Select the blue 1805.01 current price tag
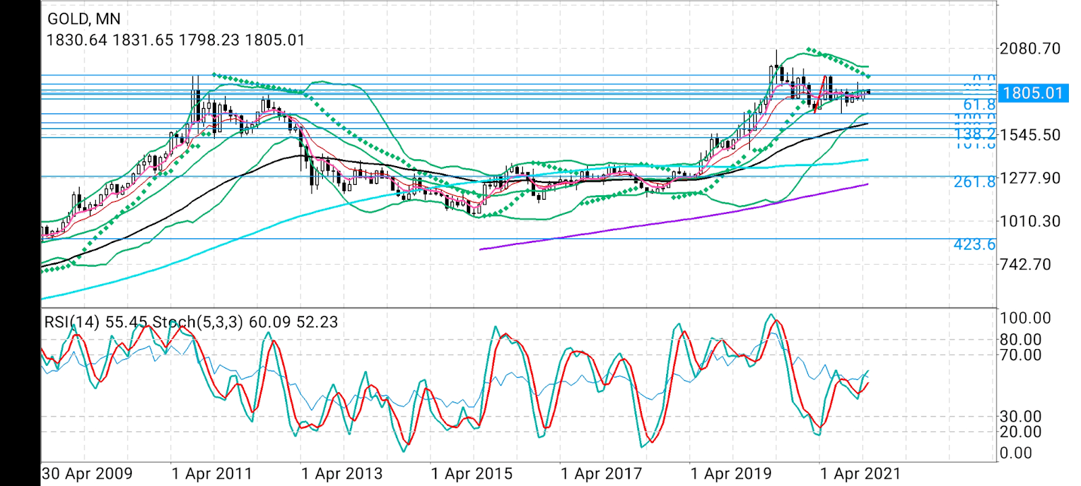 tap(1033, 93)
